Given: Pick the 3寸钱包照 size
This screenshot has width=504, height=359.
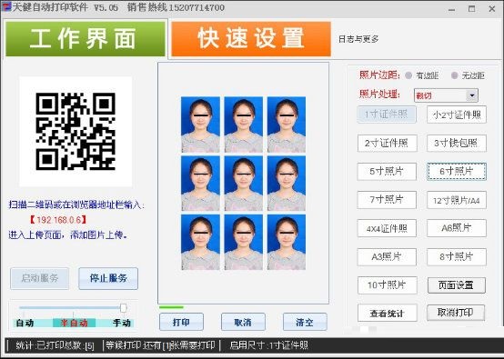Looking at the screenshot, I should (x=457, y=143).
